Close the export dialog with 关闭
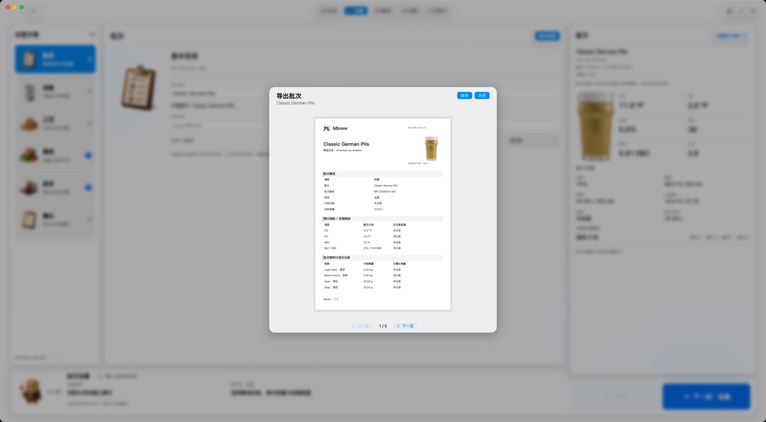This screenshot has height=422, width=766. pos(482,96)
